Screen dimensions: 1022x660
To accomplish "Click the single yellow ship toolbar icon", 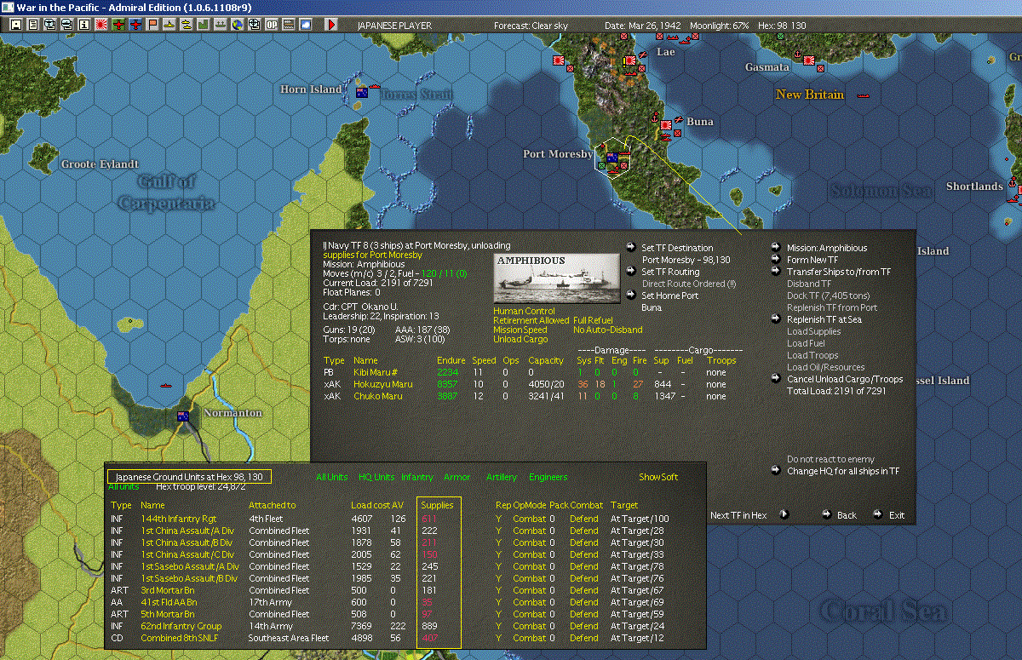I will tap(169, 25).
